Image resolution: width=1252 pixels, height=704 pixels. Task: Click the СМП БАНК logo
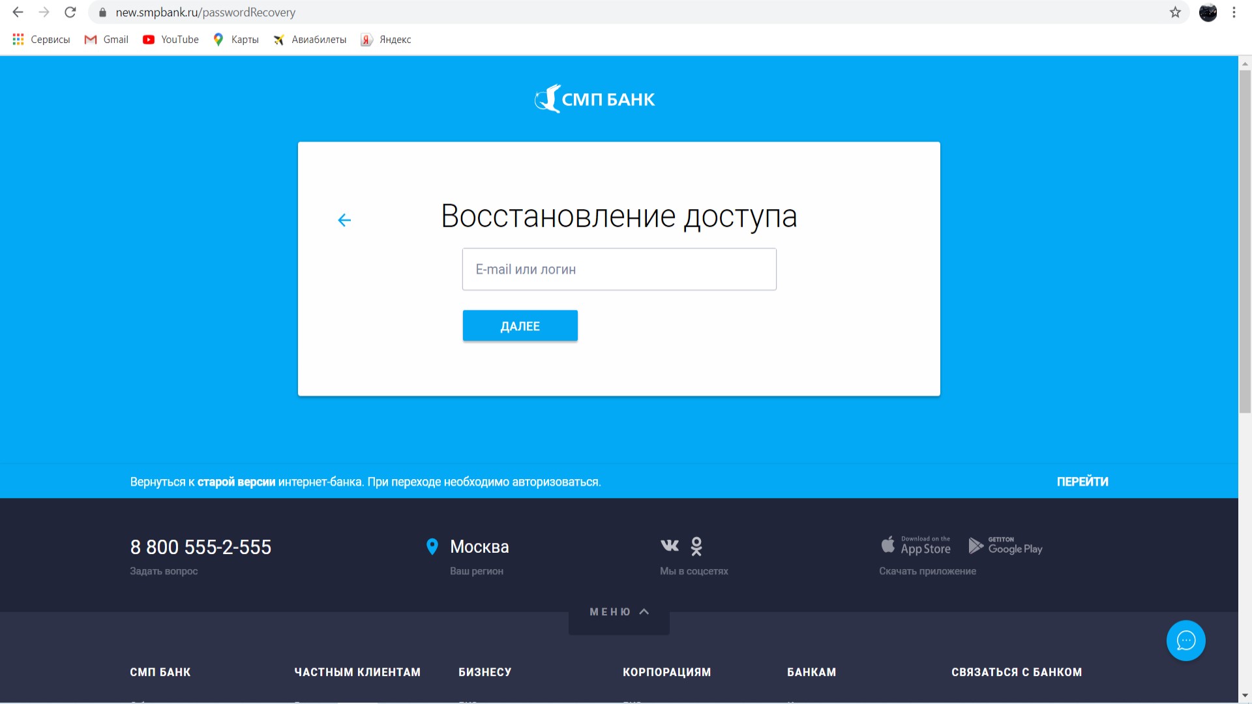595,99
